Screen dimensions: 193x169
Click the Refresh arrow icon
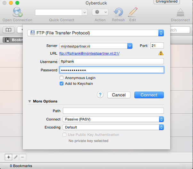(x=118, y=12)
